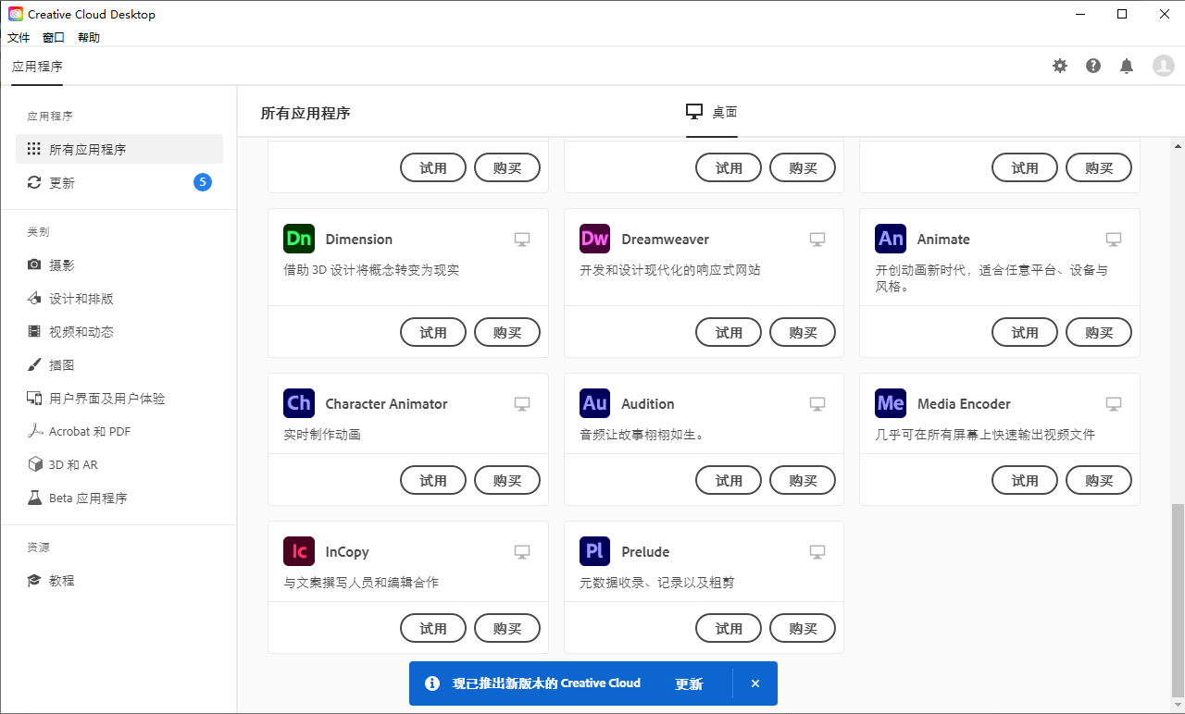Click 购买 for Character Animator
1185x714 pixels.
(507, 480)
